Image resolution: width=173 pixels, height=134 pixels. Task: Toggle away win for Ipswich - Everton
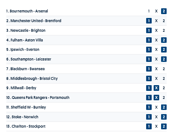coord(164,50)
